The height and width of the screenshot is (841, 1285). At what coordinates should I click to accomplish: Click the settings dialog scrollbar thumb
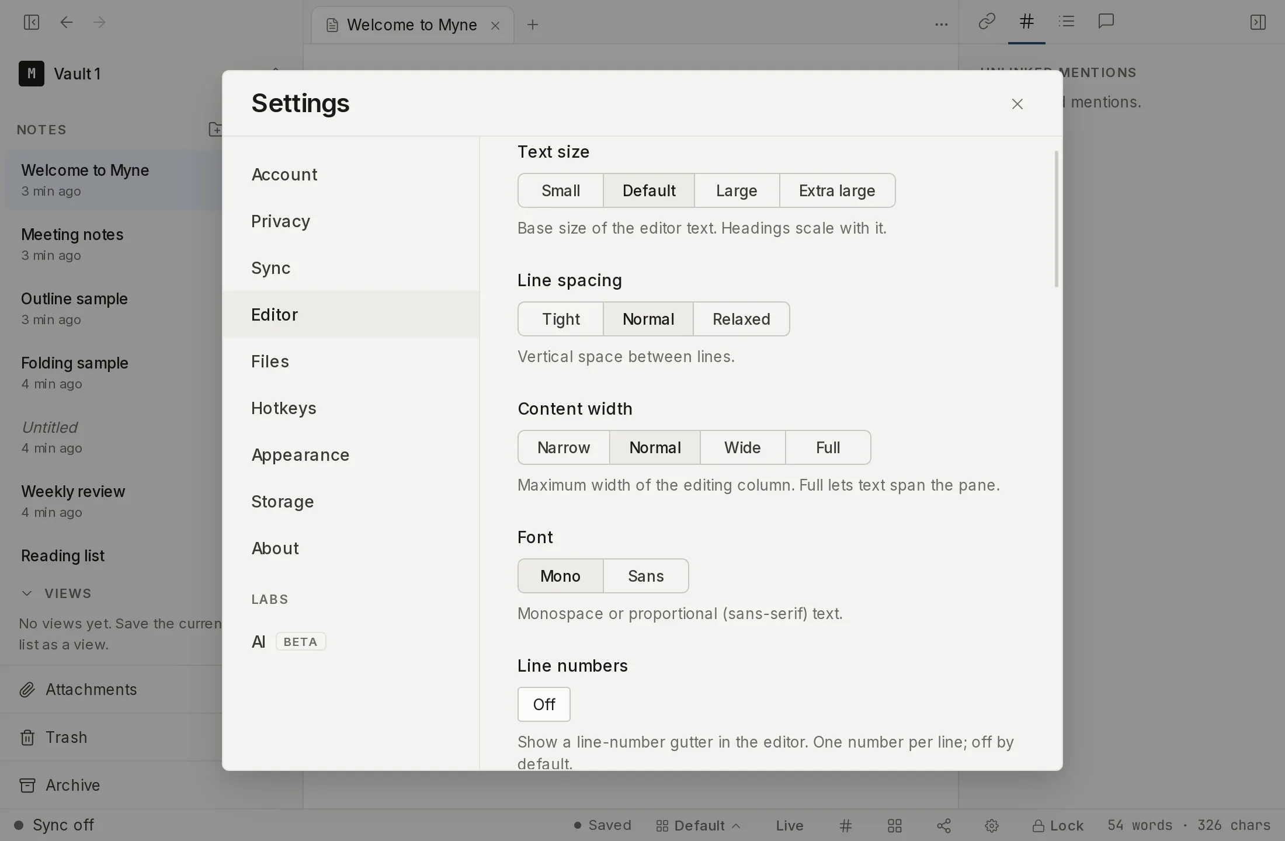tap(1056, 219)
